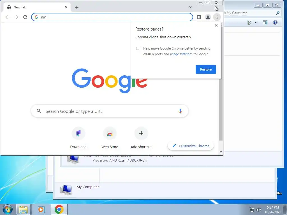Maximize the Chrome window
The height and width of the screenshot is (215, 287).
point(207,3)
